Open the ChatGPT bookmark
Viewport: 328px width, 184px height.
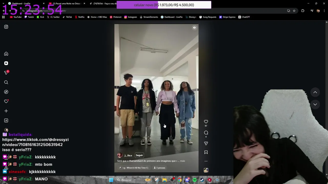click(244, 17)
